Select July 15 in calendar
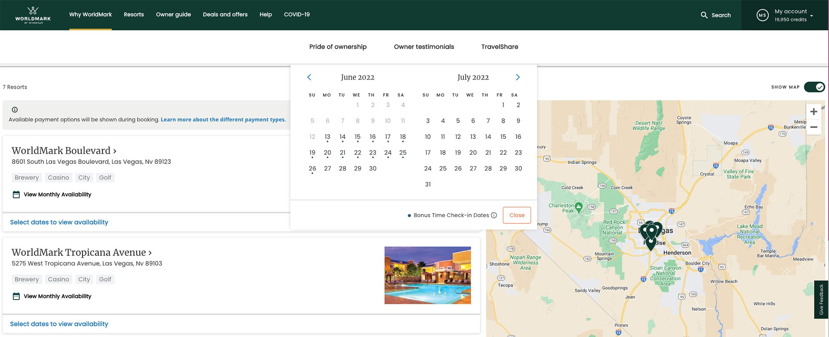The image size is (829, 337). coord(503,136)
